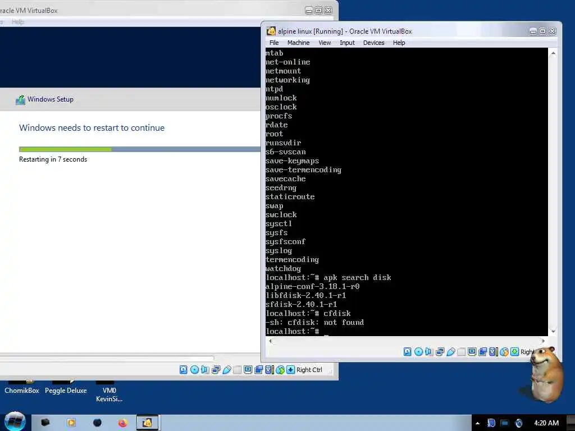Click 'libfdisk-2.40.1-r1' terminal line
The width and height of the screenshot is (575, 431).
tap(306, 295)
